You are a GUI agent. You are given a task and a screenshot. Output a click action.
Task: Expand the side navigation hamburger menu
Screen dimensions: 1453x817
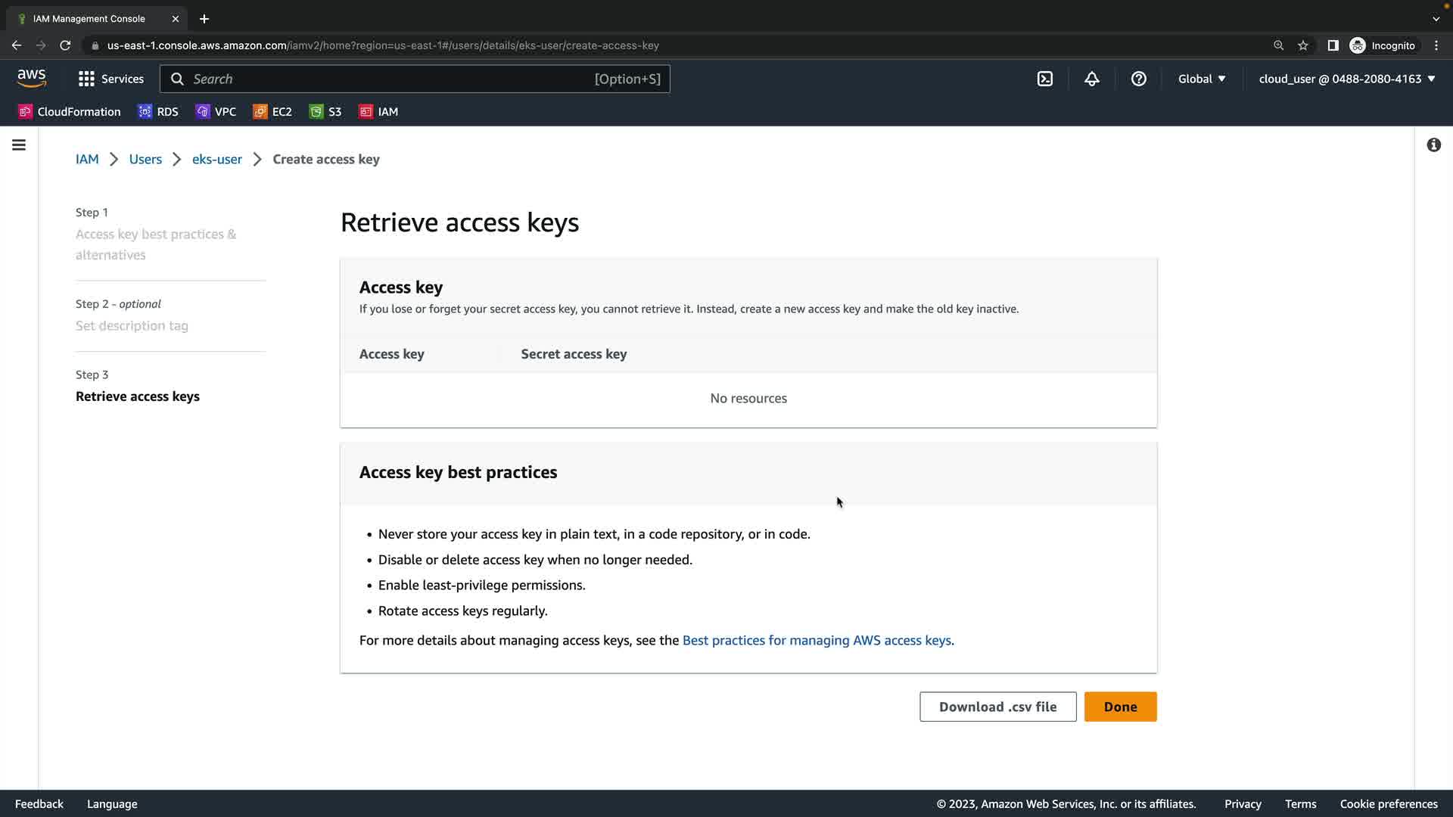coord(19,144)
